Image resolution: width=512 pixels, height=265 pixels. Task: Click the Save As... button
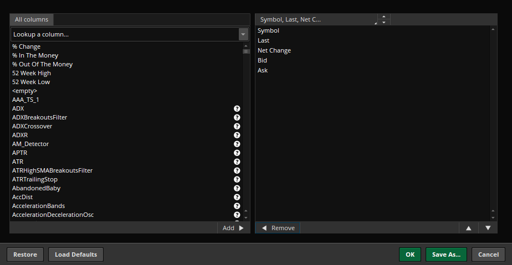point(446,254)
